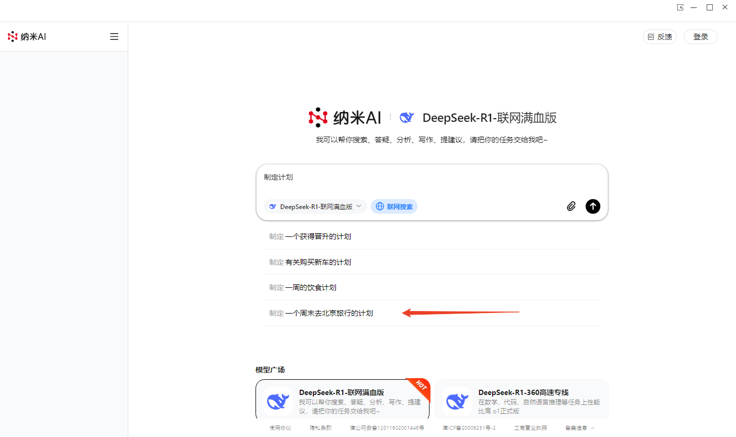Click the 登录 login button
Viewport: 736px width, 437px height.
(701, 37)
